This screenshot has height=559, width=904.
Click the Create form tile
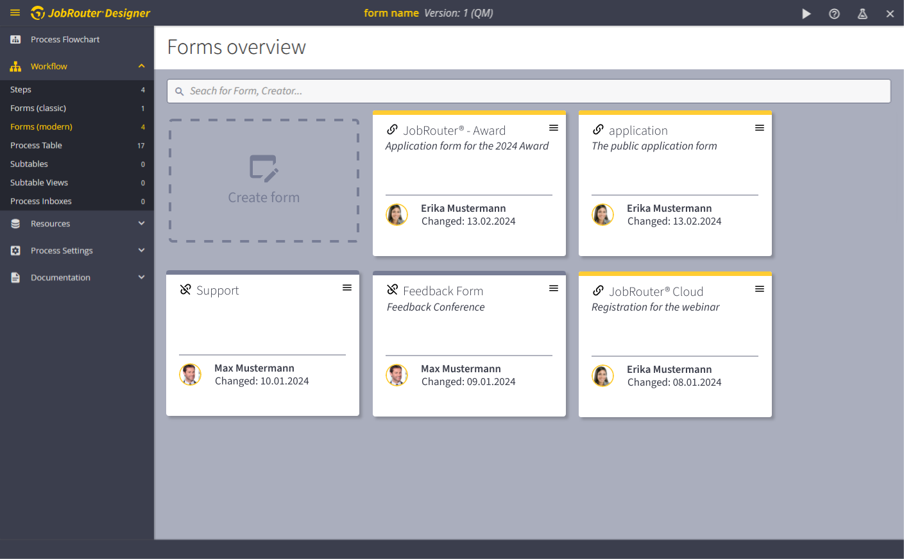264,180
